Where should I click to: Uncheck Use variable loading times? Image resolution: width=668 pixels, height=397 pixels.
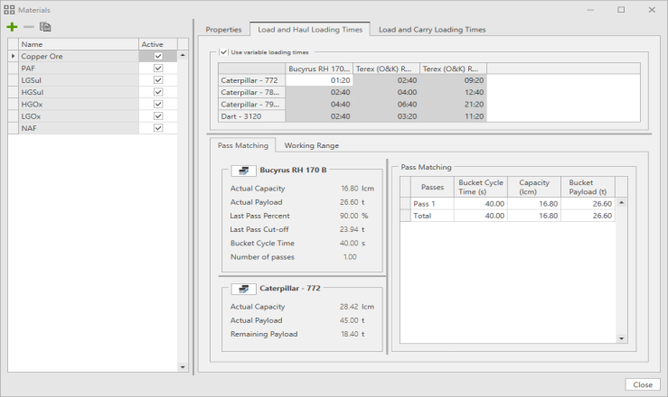coord(223,51)
